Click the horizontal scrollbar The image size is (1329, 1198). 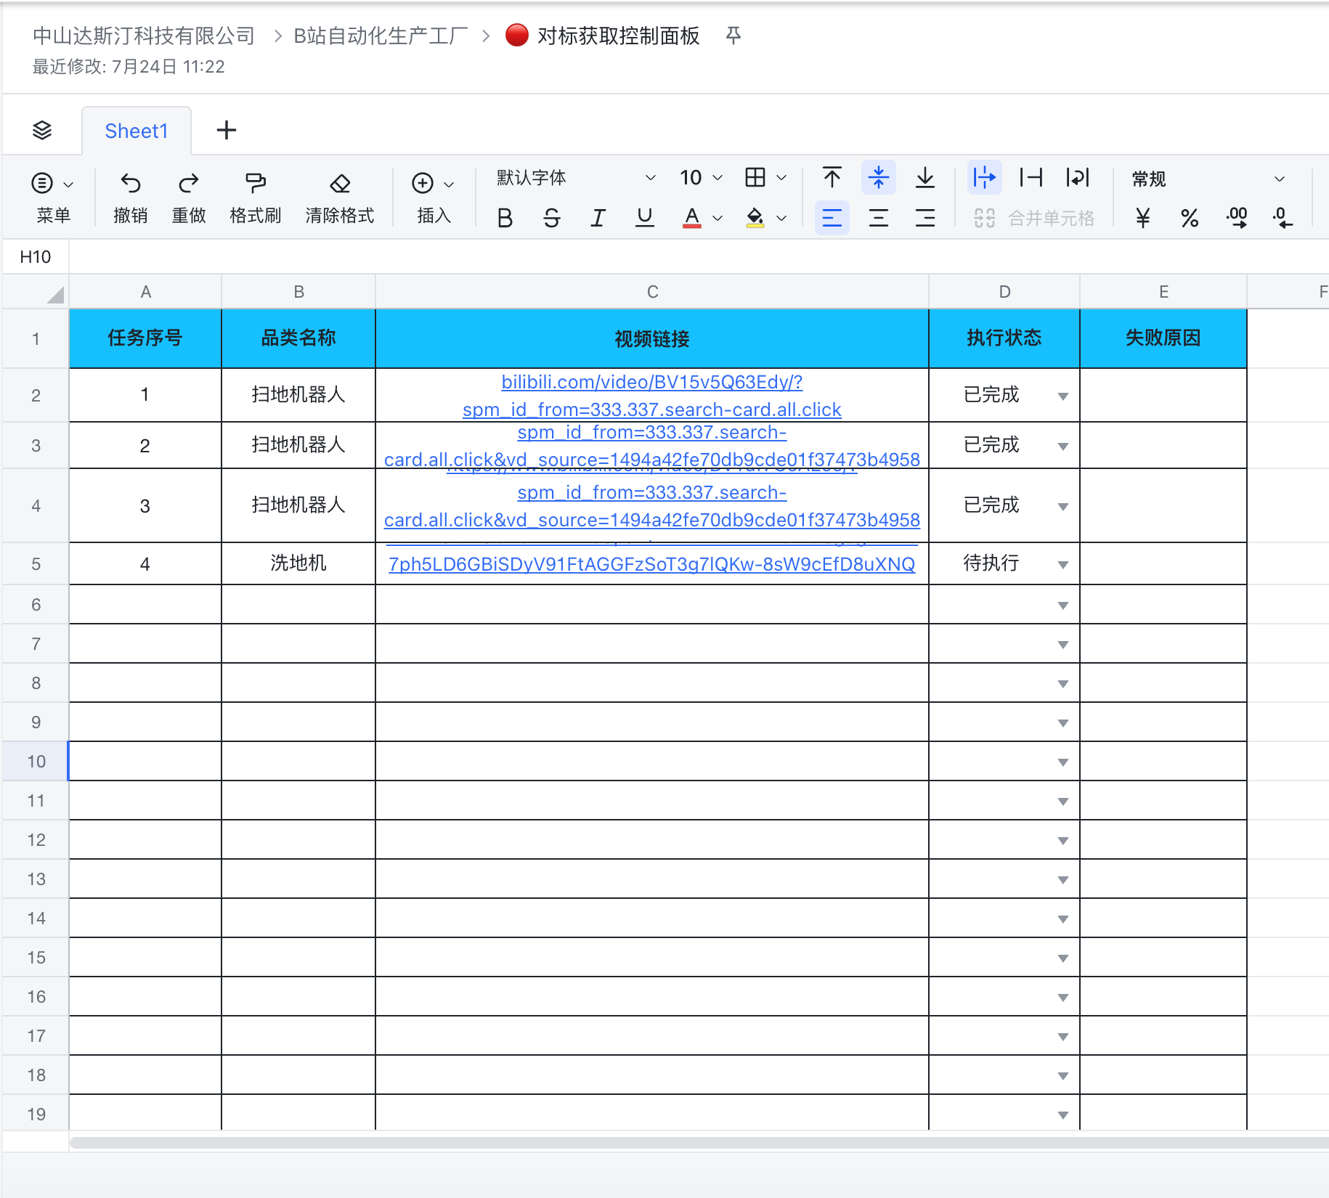(x=699, y=1143)
